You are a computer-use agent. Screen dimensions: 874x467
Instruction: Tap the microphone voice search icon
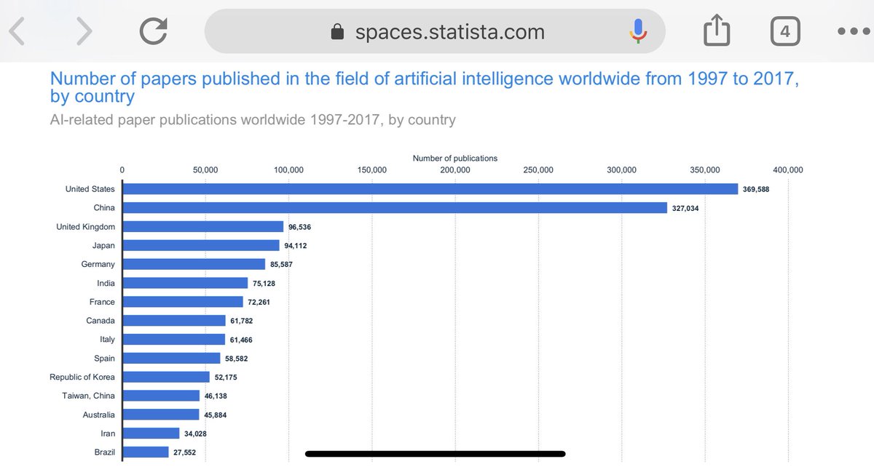pos(639,31)
